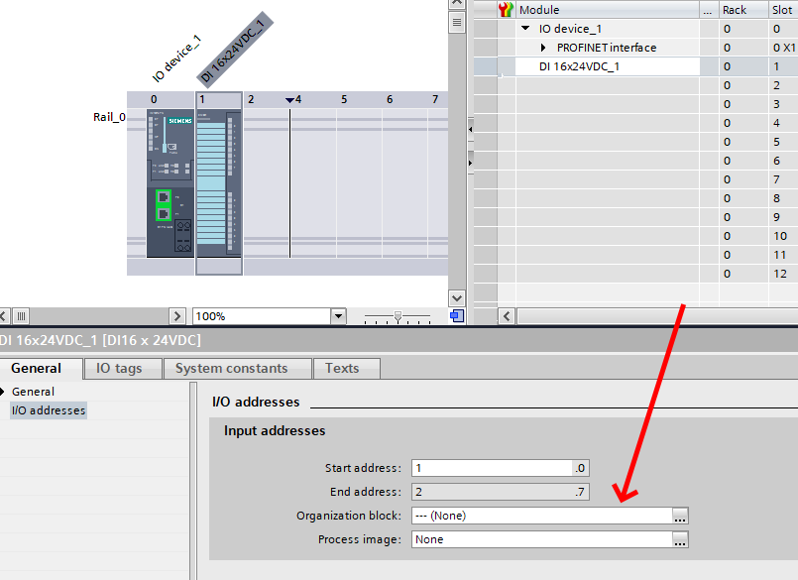Open the overview navigation icon beside zoom slider
The width and height of the screenshot is (798, 580).
pos(457,316)
